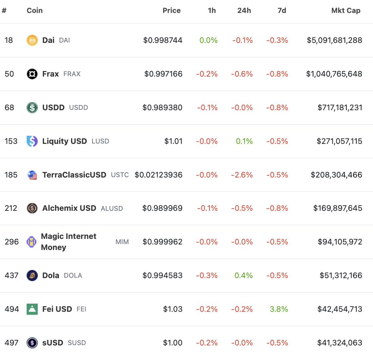Click the Alchemix USD logo icon
Viewport: 373px width, 358px height.
[32, 208]
